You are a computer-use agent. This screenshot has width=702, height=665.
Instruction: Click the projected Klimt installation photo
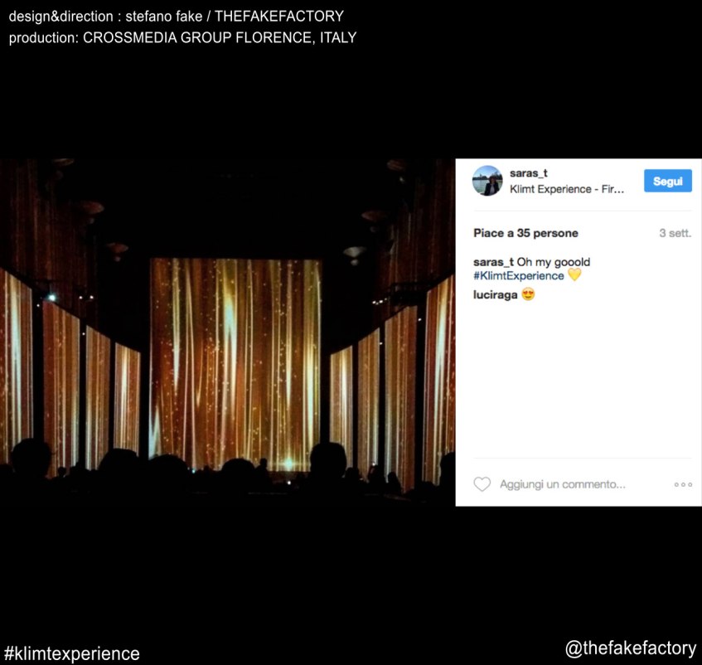(x=227, y=332)
